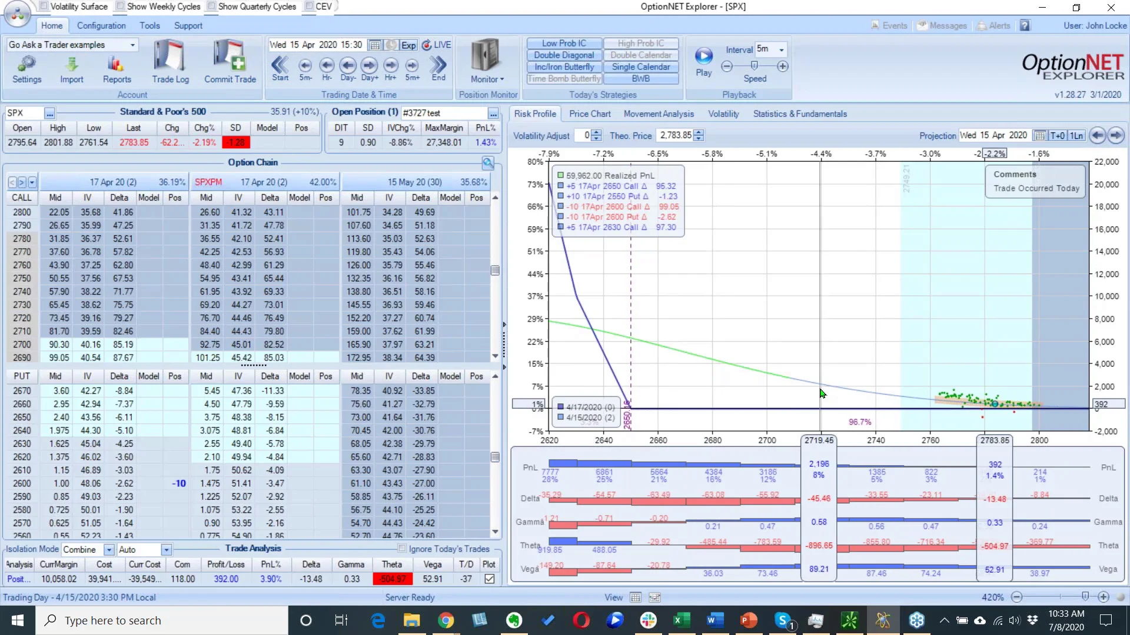Increase the Theo. Price stepper

(x=699, y=132)
